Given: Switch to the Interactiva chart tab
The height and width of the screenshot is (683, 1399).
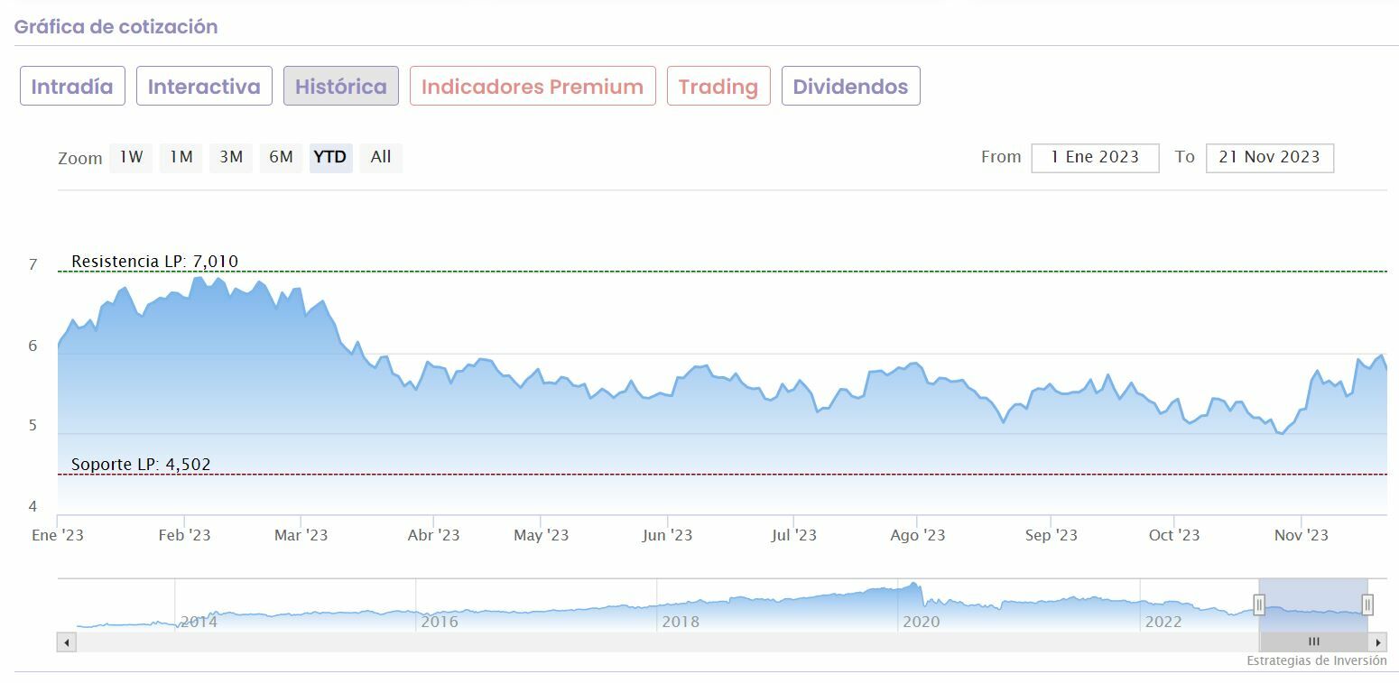Looking at the screenshot, I should click(204, 87).
